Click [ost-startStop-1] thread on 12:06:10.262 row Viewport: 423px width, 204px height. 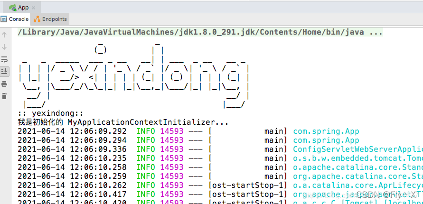coord(248,185)
